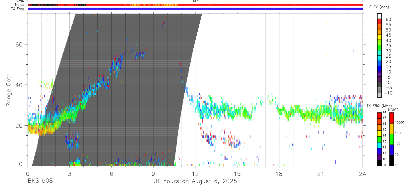Screen dimensions: 408x188
Task: Click the cyan TX FRQ swatch between 13 and 12
Action: pyautogui.click(x=379, y=145)
